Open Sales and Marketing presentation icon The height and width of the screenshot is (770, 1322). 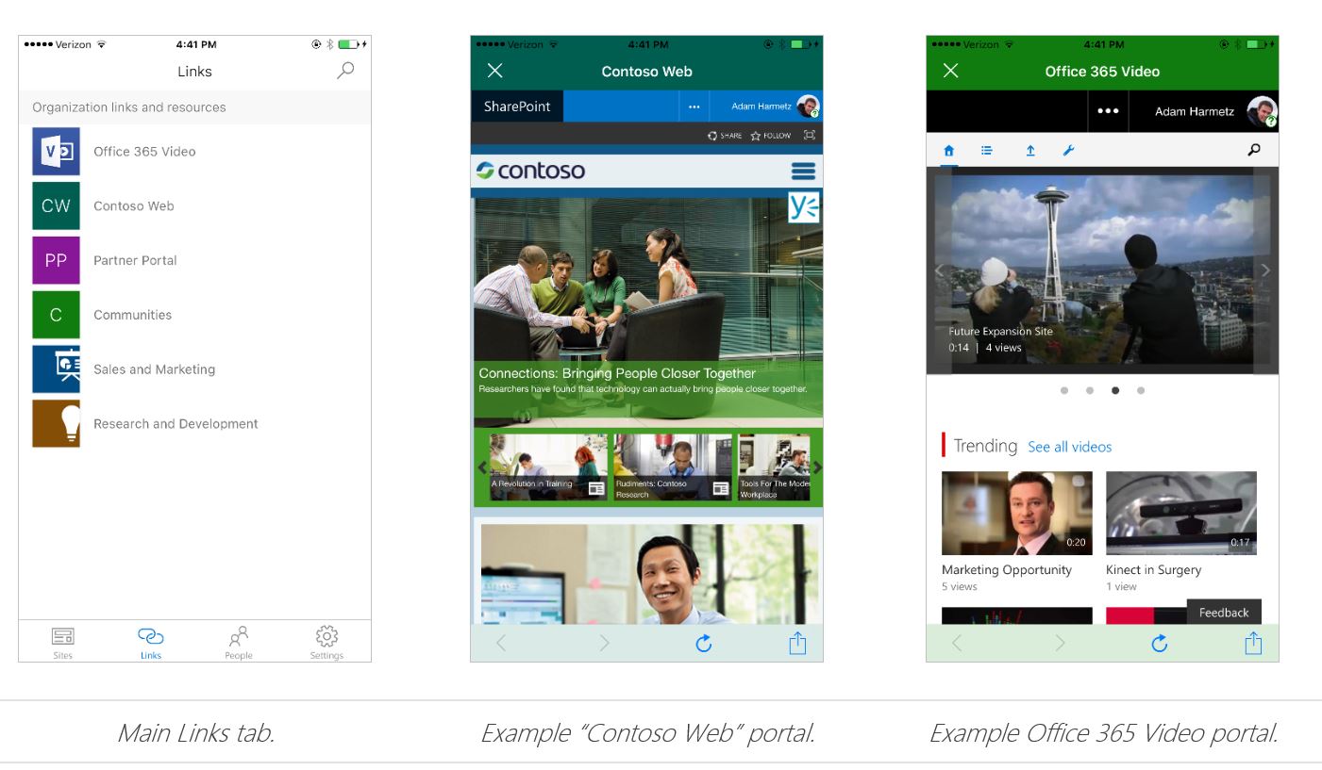[x=56, y=369]
